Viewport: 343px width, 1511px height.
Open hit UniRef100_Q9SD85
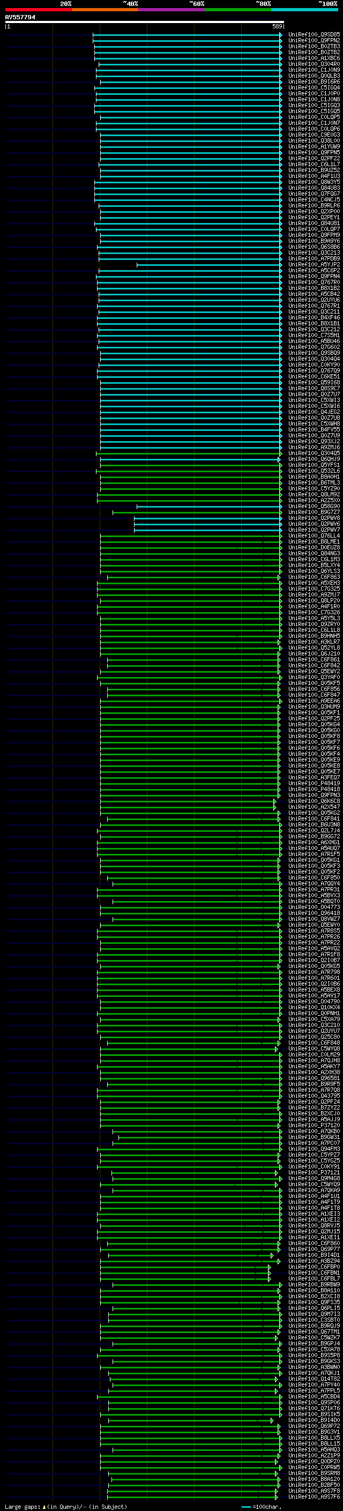(x=314, y=35)
